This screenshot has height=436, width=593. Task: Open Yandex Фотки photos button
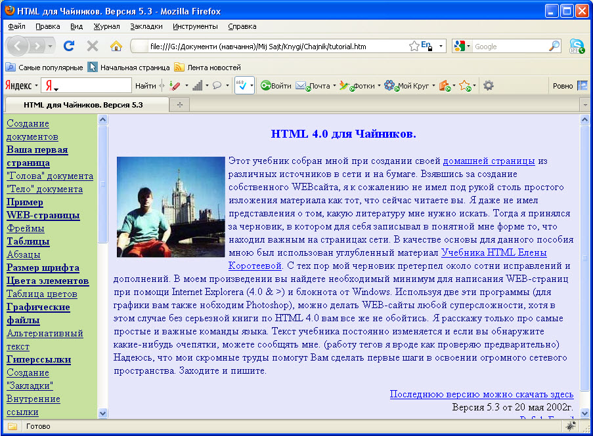[x=359, y=86]
